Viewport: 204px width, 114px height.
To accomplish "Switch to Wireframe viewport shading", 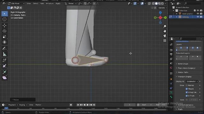I will click(153, 3).
